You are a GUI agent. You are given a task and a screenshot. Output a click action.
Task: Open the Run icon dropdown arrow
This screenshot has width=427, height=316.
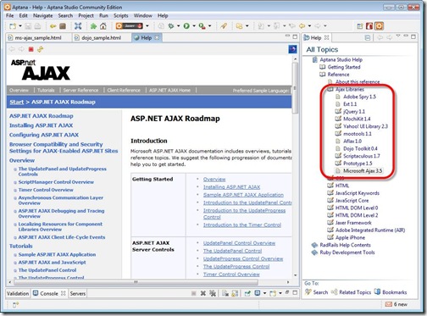[x=194, y=26]
